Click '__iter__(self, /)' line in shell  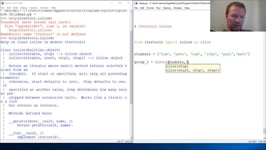tap(26, 133)
